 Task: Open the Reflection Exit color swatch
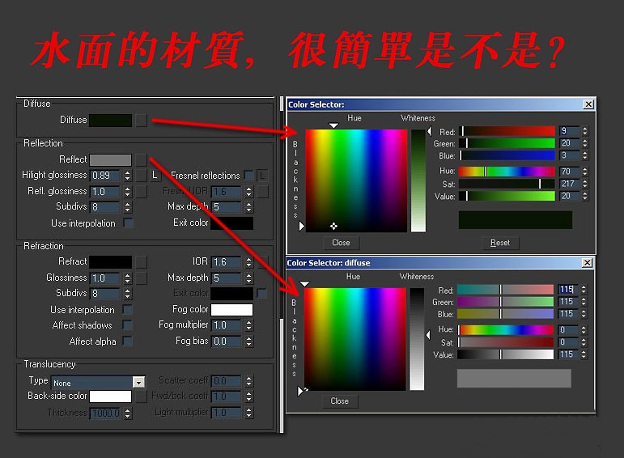tap(232, 223)
